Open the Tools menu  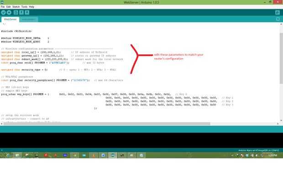[x=24, y=7]
